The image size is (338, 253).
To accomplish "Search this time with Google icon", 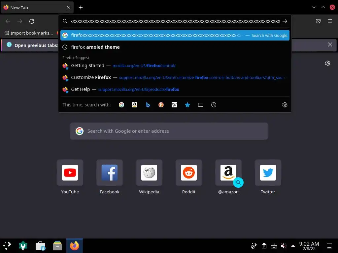I will point(121,105).
